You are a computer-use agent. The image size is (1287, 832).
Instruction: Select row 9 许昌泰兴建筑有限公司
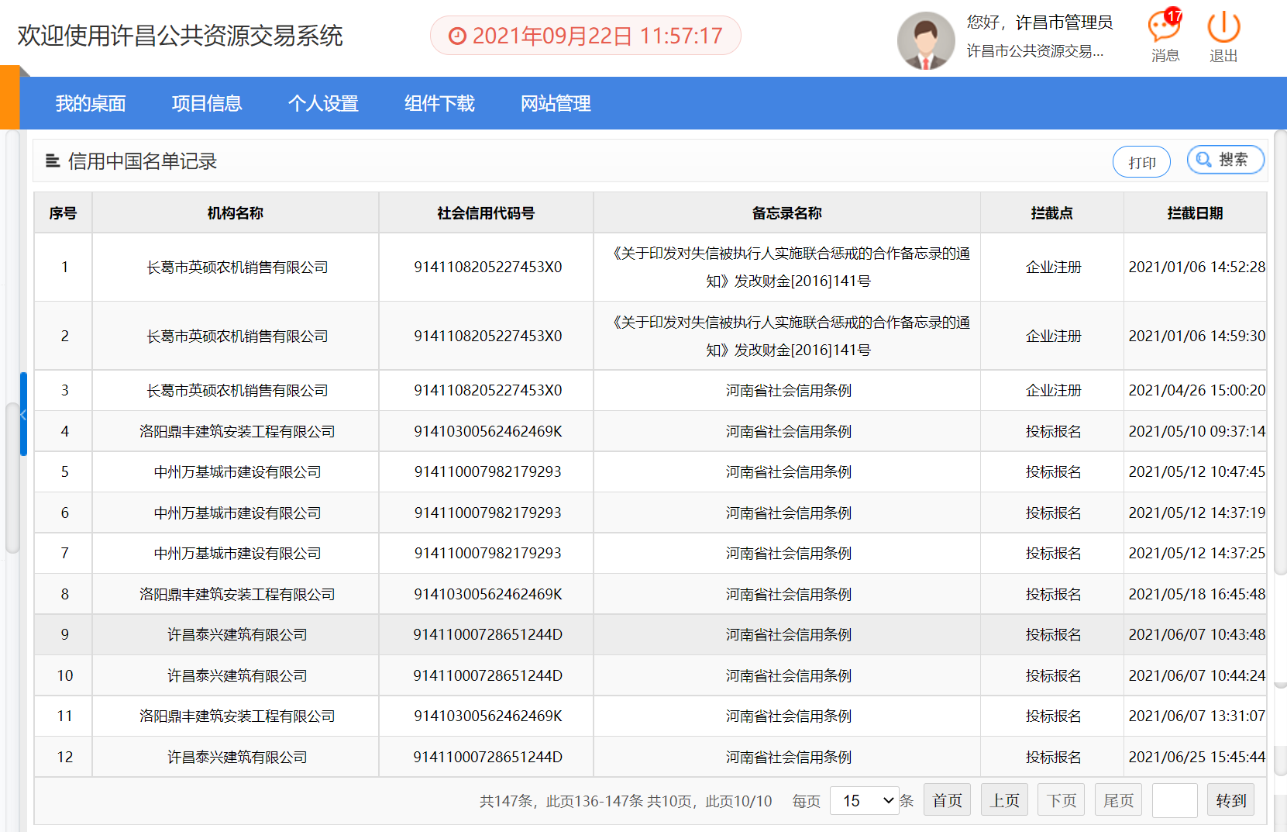pyautogui.click(x=237, y=634)
